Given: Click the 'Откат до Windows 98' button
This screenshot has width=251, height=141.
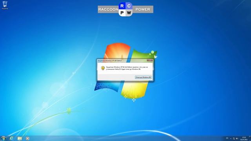Looking at the screenshot, I should tap(143, 77).
